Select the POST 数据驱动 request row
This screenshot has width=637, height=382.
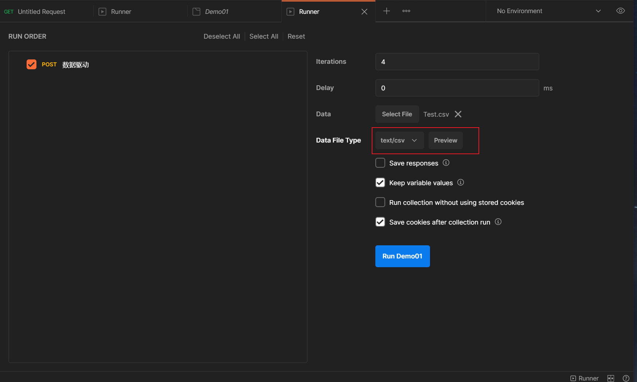[158, 65]
